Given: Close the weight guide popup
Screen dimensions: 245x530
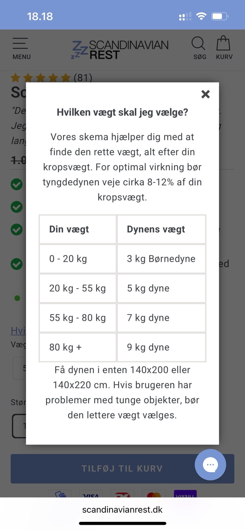Looking at the screenshot, I should [205, 94].
